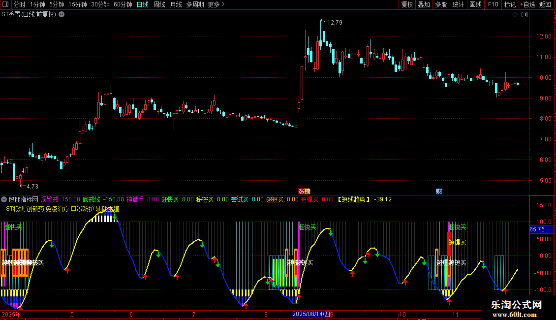
Task: Expand the ST香雪 chart title dropdown
Action: point(61,15)
